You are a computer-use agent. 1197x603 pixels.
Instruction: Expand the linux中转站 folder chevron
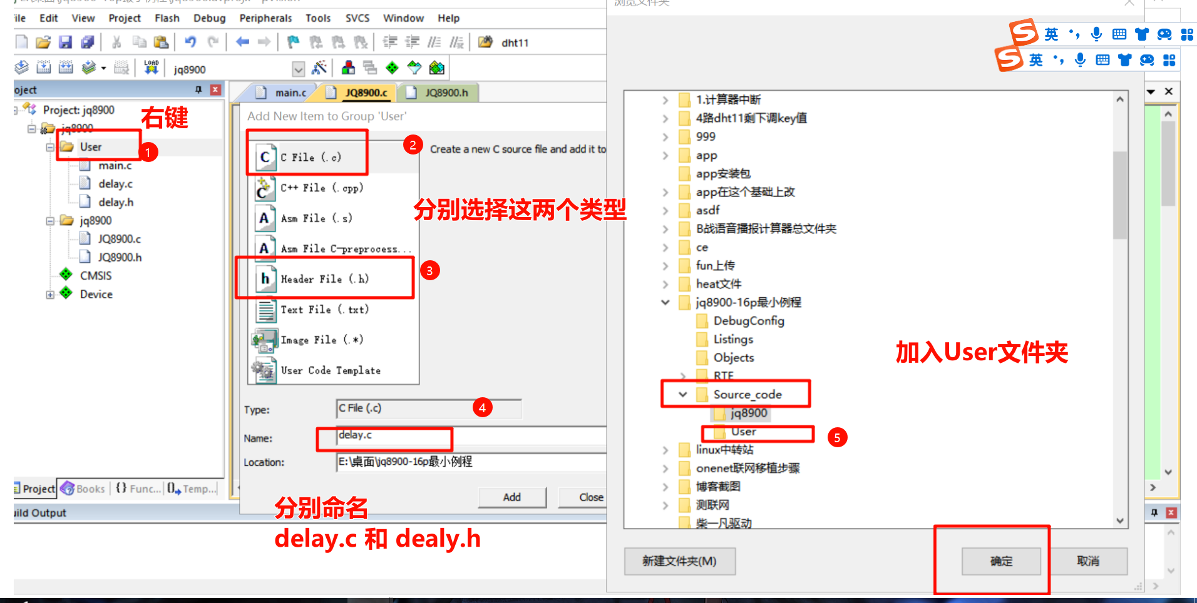(x=665, y=450)
